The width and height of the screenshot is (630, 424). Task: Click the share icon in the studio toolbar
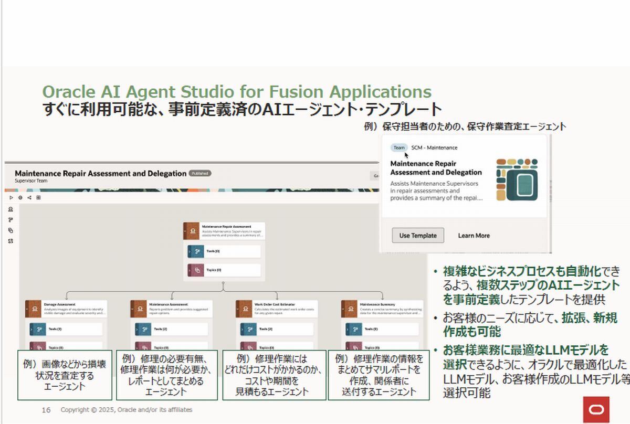[29, 198]
